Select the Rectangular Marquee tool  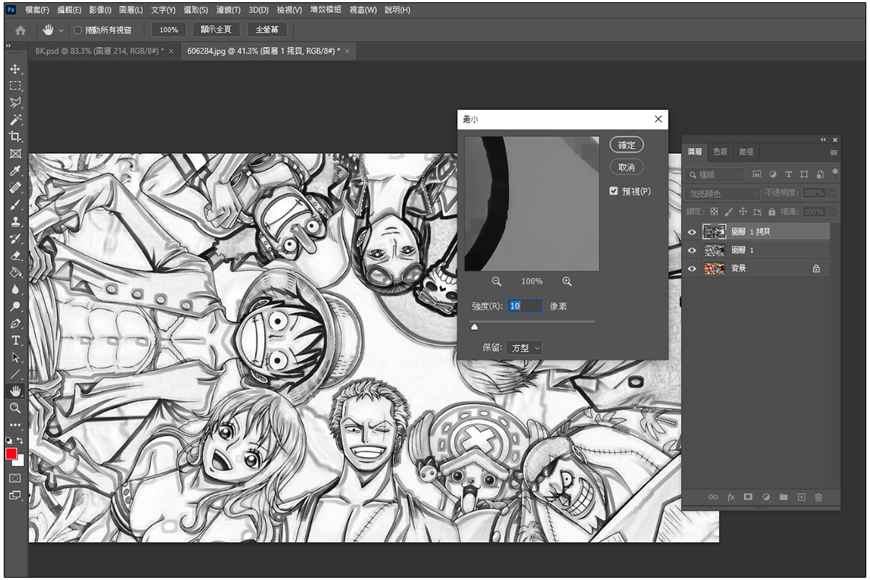(x=15, y=86)
